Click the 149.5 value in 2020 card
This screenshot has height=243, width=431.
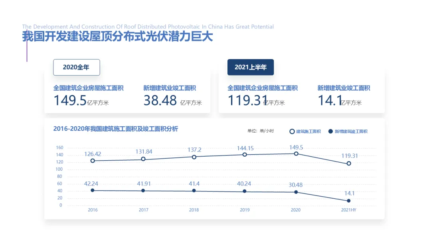70,100
